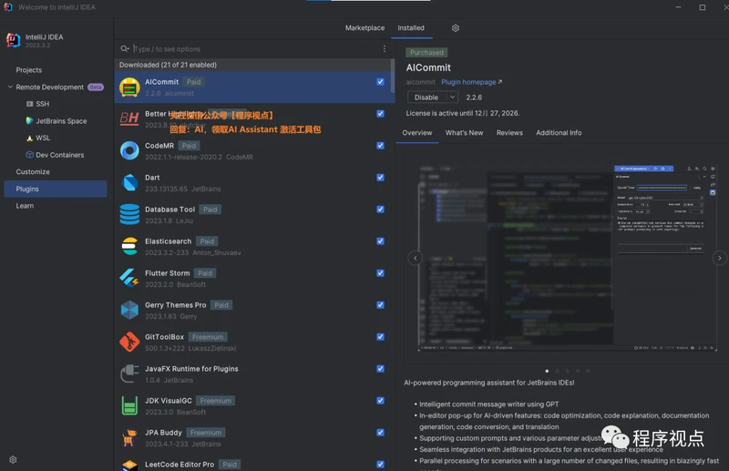The image size is (729, 471).
Task: Click the plugin list scrollbar
Action: click(x=393, y=75)
